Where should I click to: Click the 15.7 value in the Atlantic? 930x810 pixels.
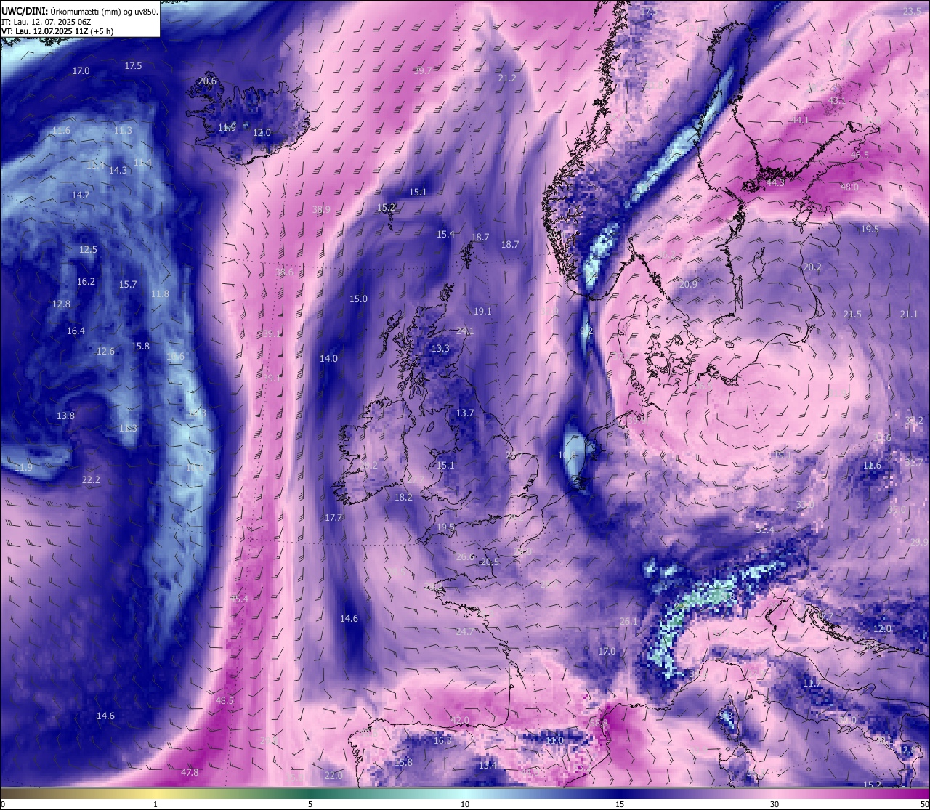(128, 285)
